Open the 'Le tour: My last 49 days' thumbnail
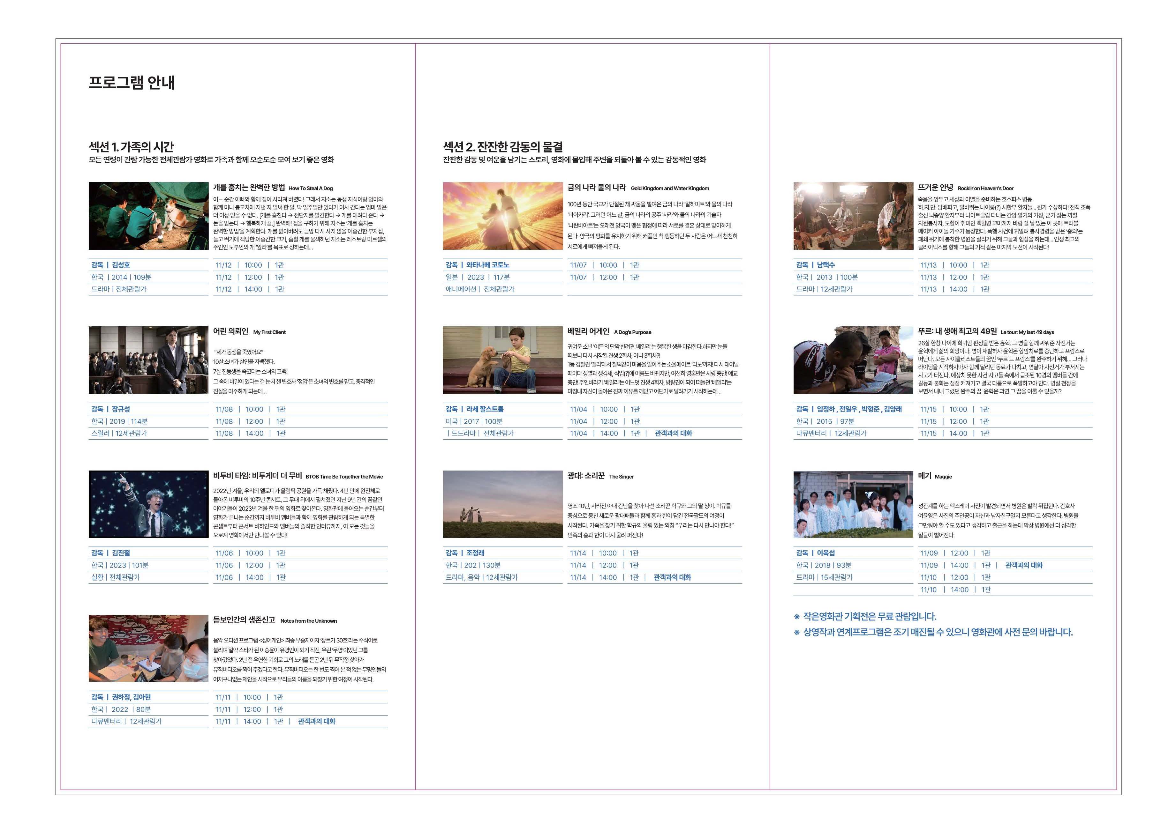The image size is (1176, 831). [853, 360]
